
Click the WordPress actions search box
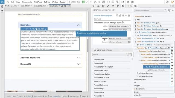pyautogui.click(x=110, y=54)
